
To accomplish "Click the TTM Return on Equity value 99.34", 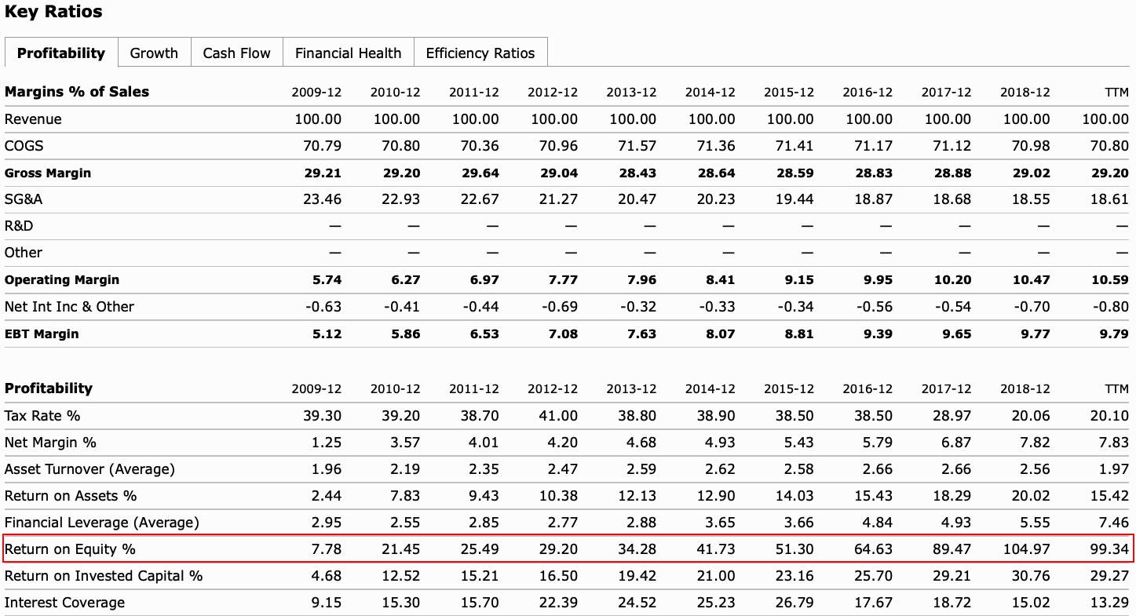I will pos(1109,549).
